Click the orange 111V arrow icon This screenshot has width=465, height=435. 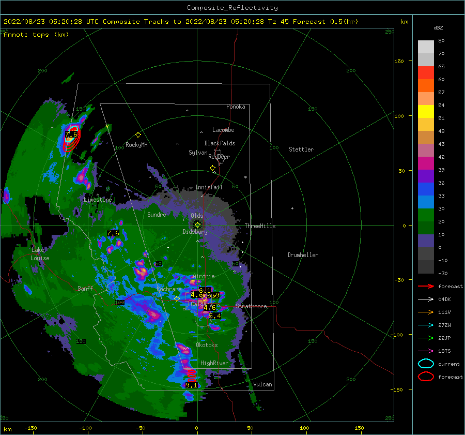pyautogui.click(x=426, y=312)
